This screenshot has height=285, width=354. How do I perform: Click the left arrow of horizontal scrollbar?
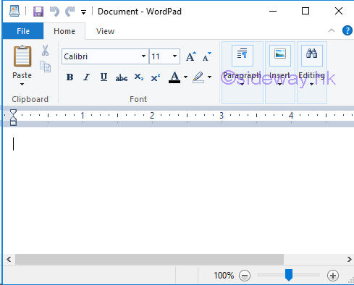(x=9, y=260)
